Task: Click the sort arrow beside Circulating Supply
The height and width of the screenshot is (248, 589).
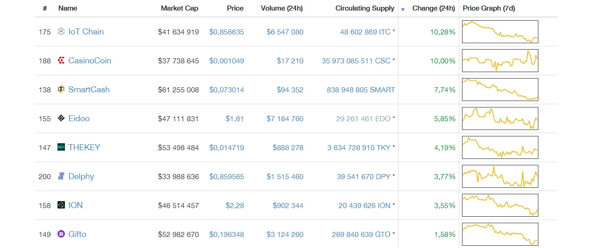Action: [403, 9]
